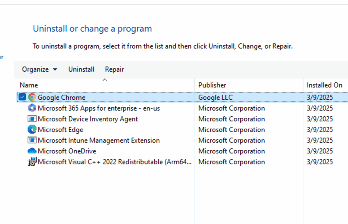Click Repair in the toolbar
This screenshot has width=348, height=224.
(114, 70)
